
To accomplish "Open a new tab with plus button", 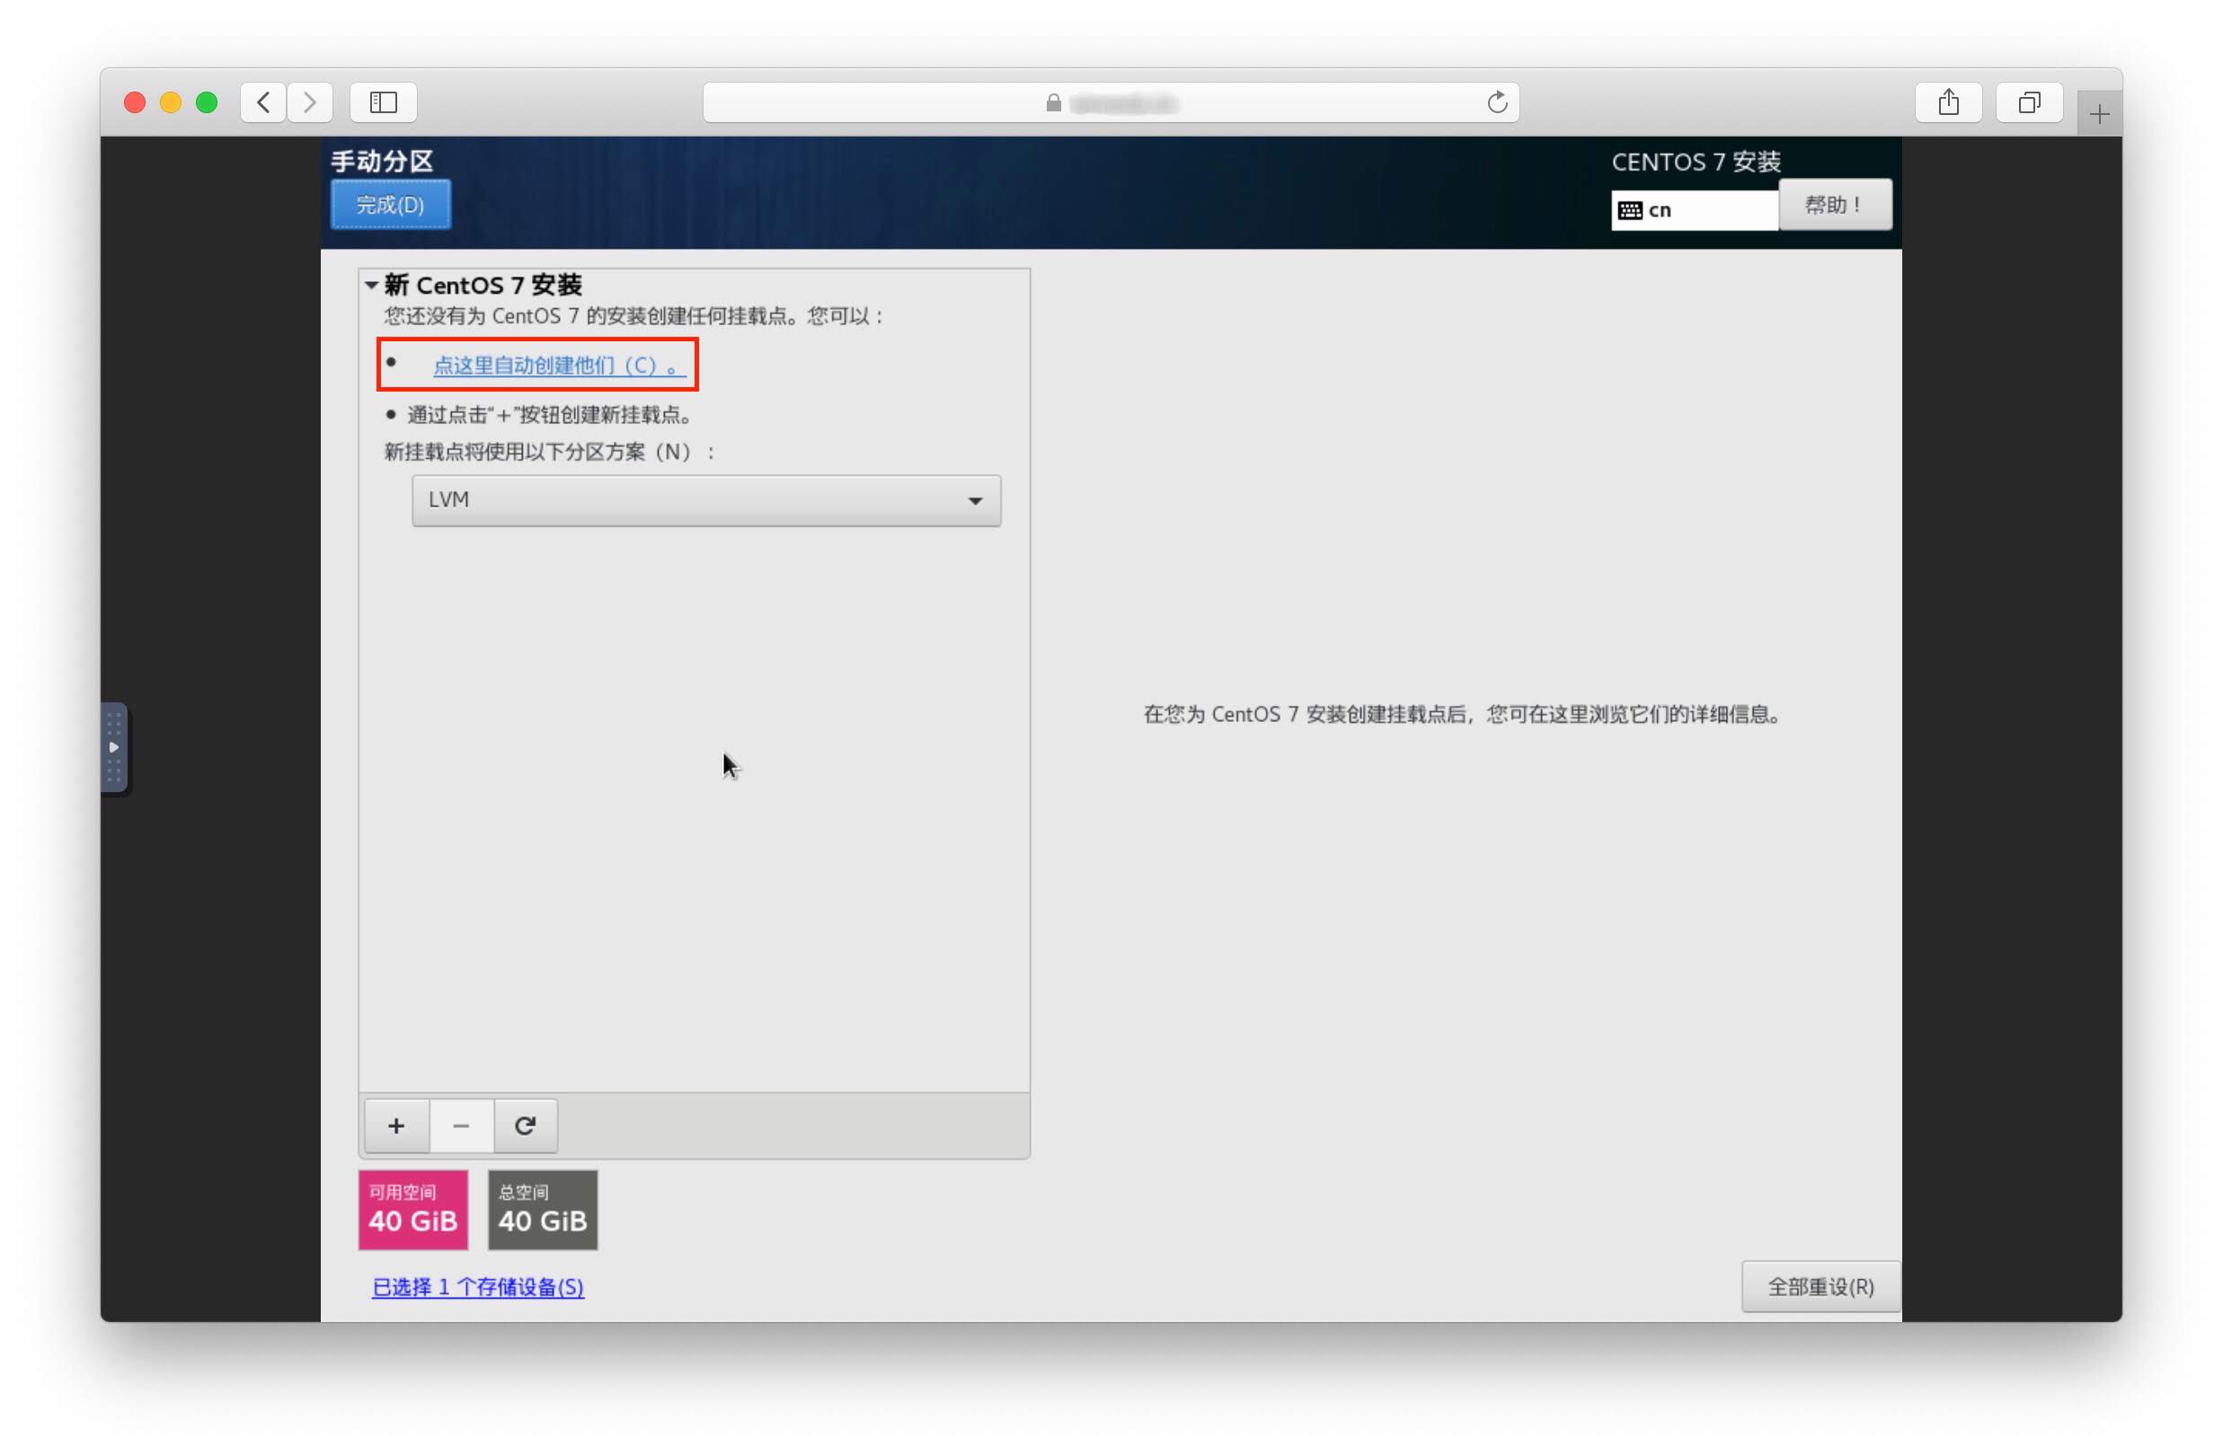I will point(2100,114).
